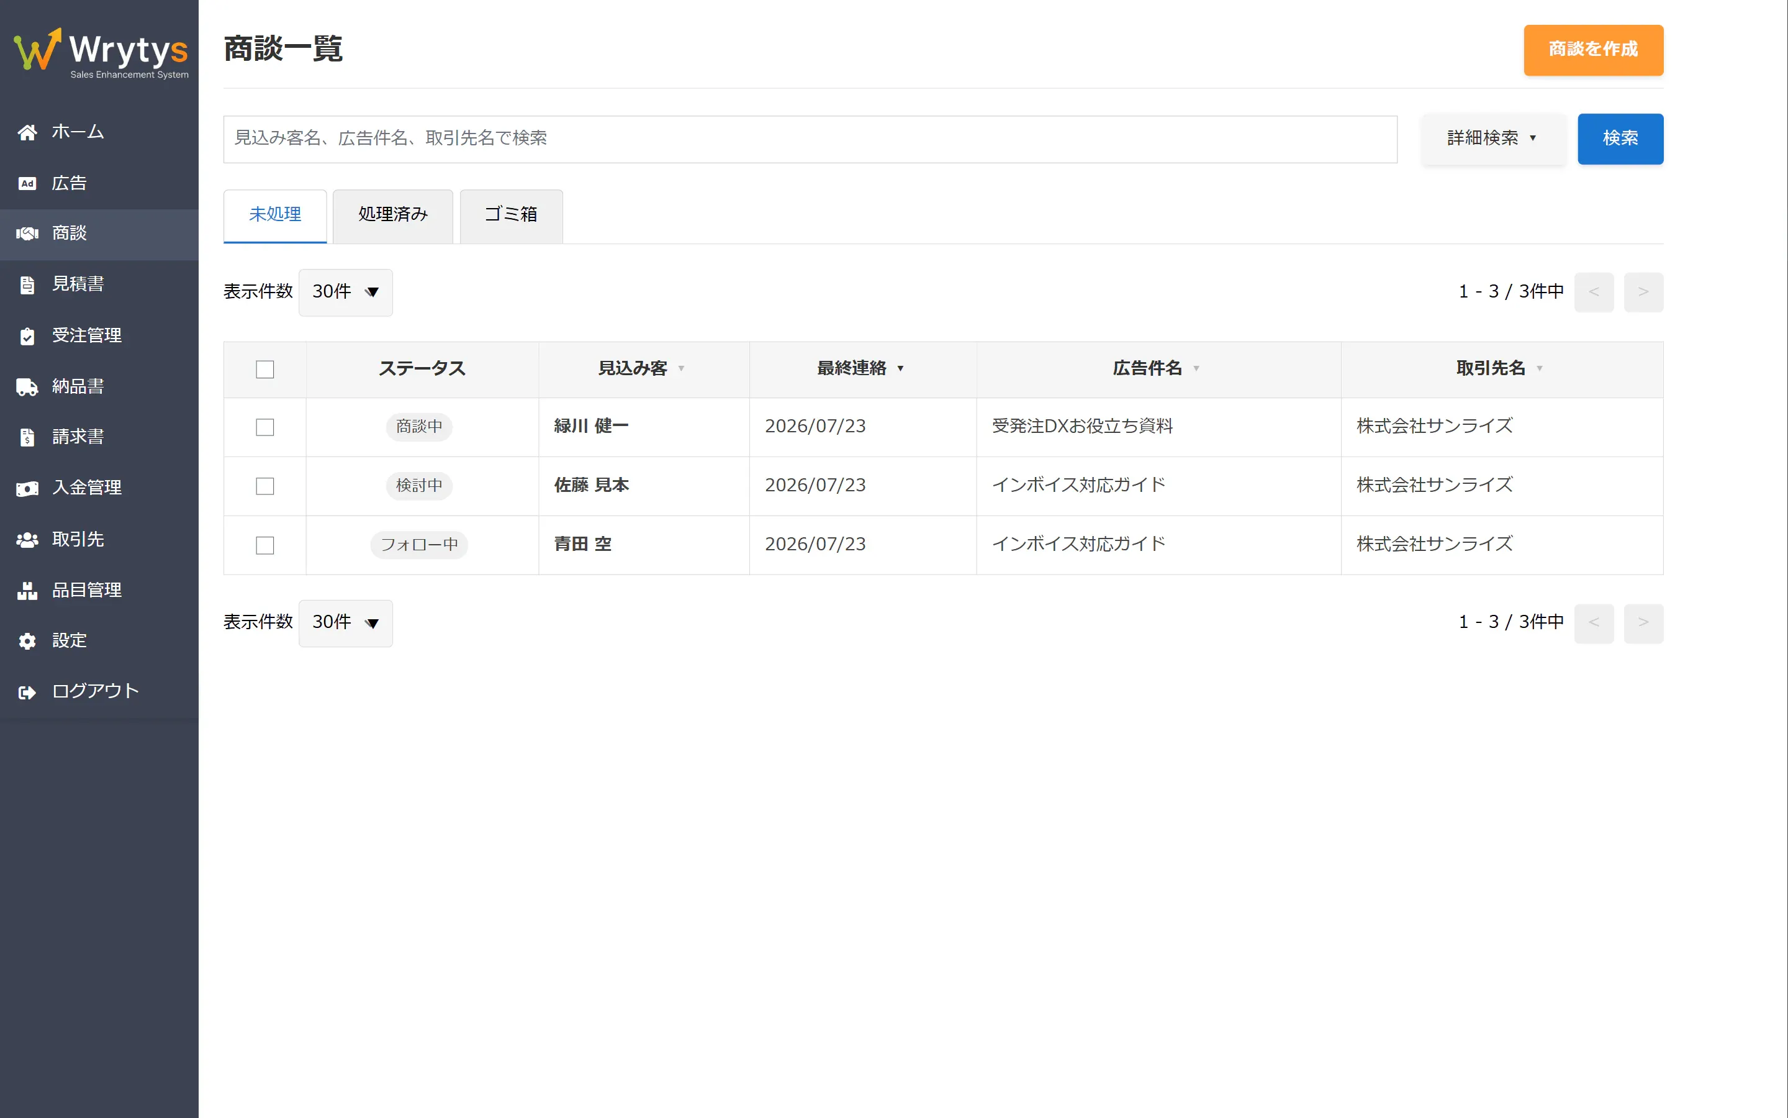Click the Ad icon next to 広告
This screenshot has width=1788, height=1118.
(27, 183)
